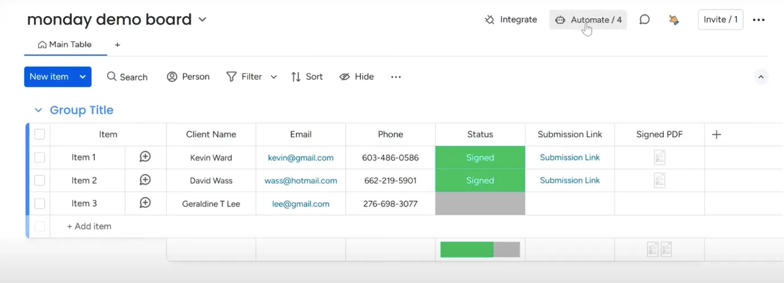The height and width of the screenshot is (283, 784).
Task: Open Submission Link for David Wass
Action: [x=570, y=181]
